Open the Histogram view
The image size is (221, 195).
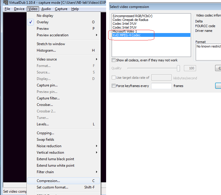point(63,50)
